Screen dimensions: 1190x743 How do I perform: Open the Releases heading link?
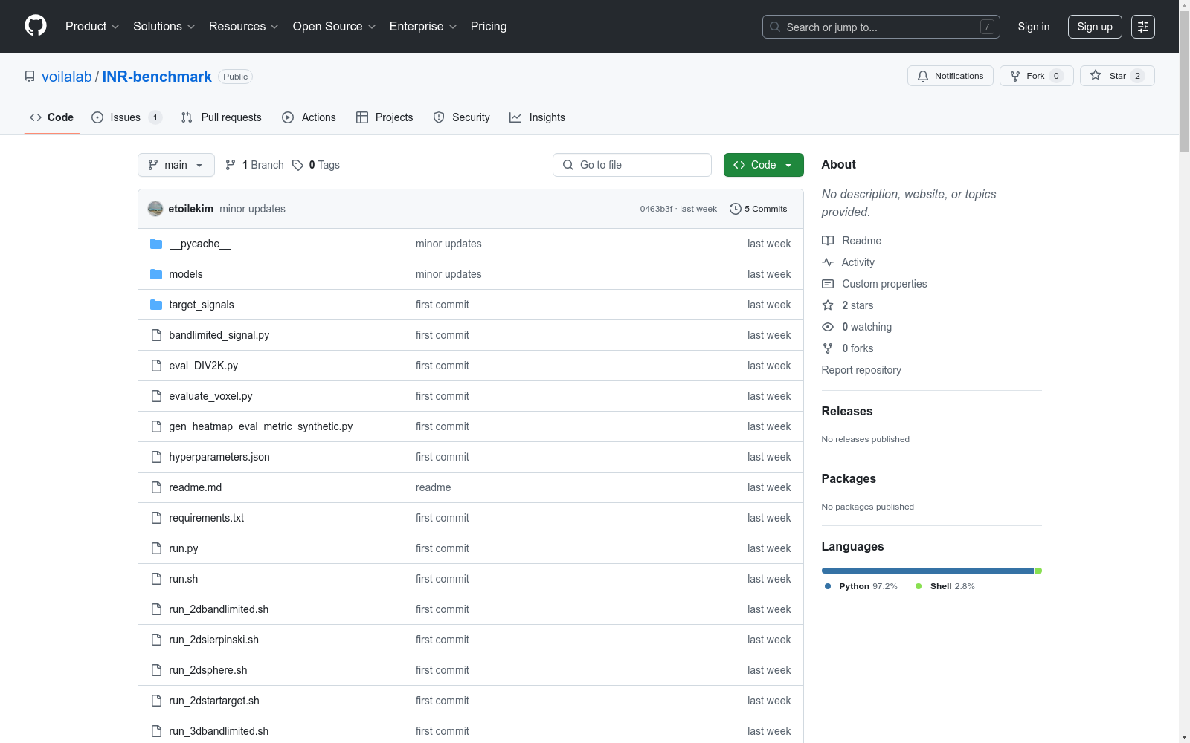tap(847, 411)
